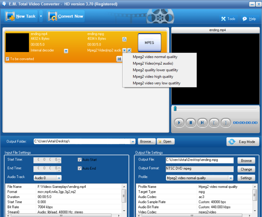Select Mpeg2 quality lower quatlity
This screenshot has height=217, width=262.
155,70
